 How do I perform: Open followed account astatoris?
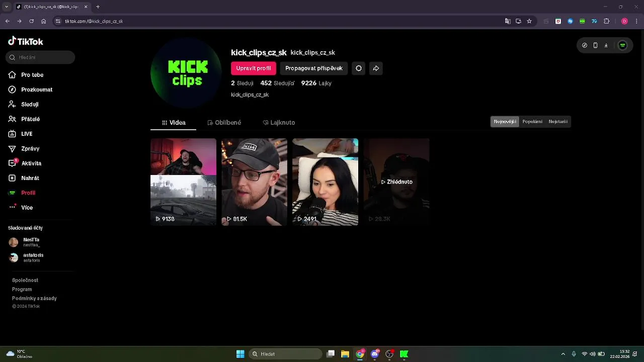[27, 257]
